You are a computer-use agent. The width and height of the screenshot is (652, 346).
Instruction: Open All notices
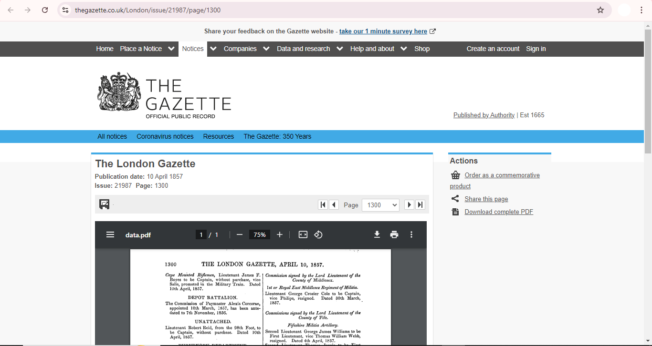(112, 136)
